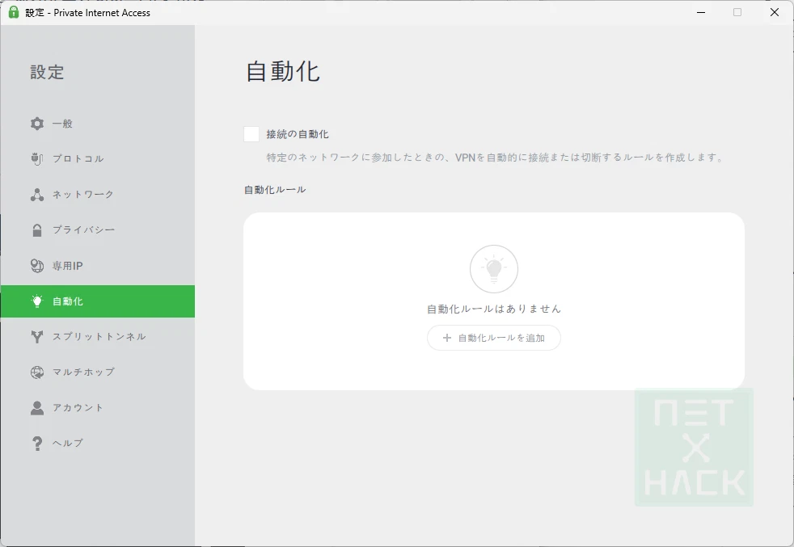Open the 一般 settings tab
This screenshot has height=547, width=794.
[x=63, y=124]
